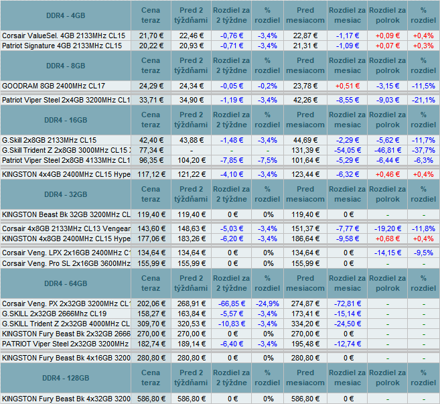This screenshot has width=440, height=404.
Task: Click the "DDR4 - 64GB" section heading
Action: 66,283
